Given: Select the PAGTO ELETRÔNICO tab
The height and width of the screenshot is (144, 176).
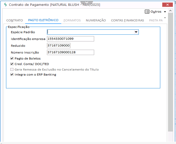Looking at the screenshot, I should point(43,20).
